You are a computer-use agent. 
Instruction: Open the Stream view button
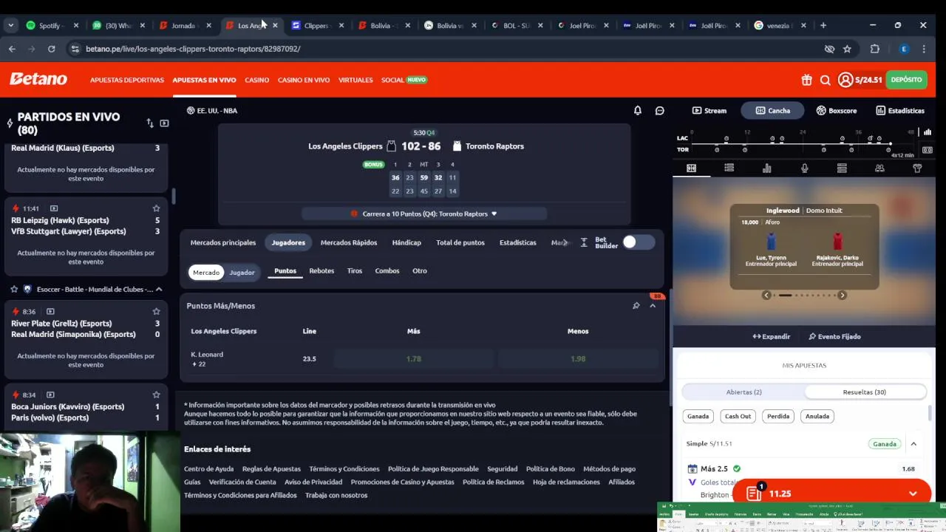pyautogui.click(x=709, y=111)
